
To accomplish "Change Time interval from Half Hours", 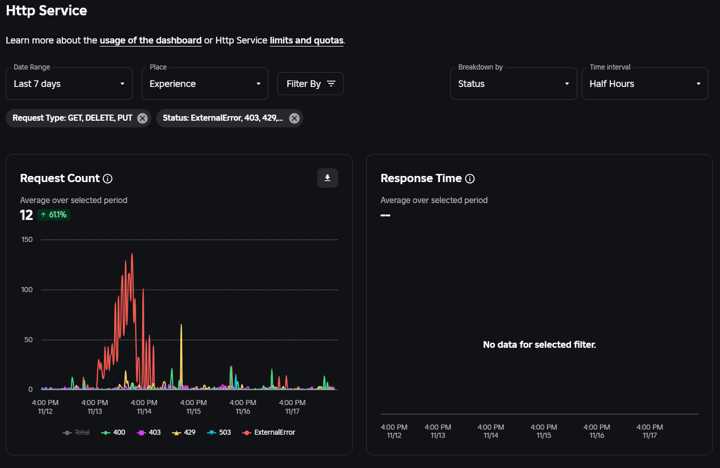I will click(645, 83).
